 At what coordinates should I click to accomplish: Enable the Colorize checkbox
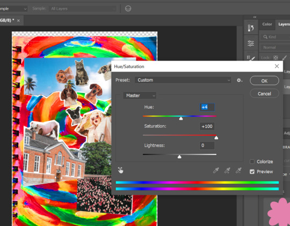pyautogui.click(x=252, y=162)
